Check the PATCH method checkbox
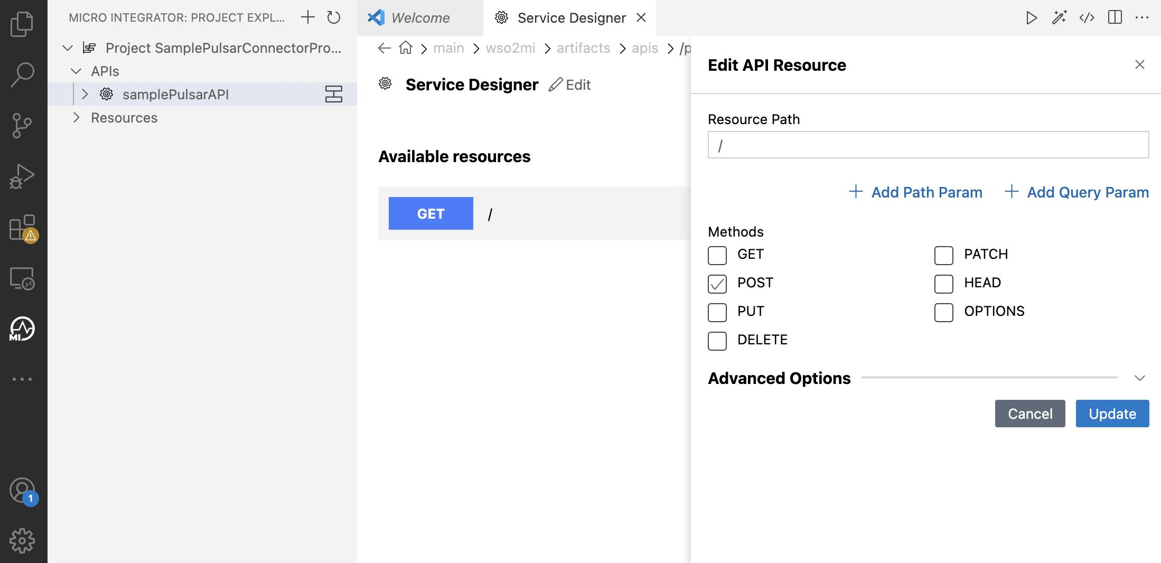This screenshot has height=563, width=1161. 944,255
